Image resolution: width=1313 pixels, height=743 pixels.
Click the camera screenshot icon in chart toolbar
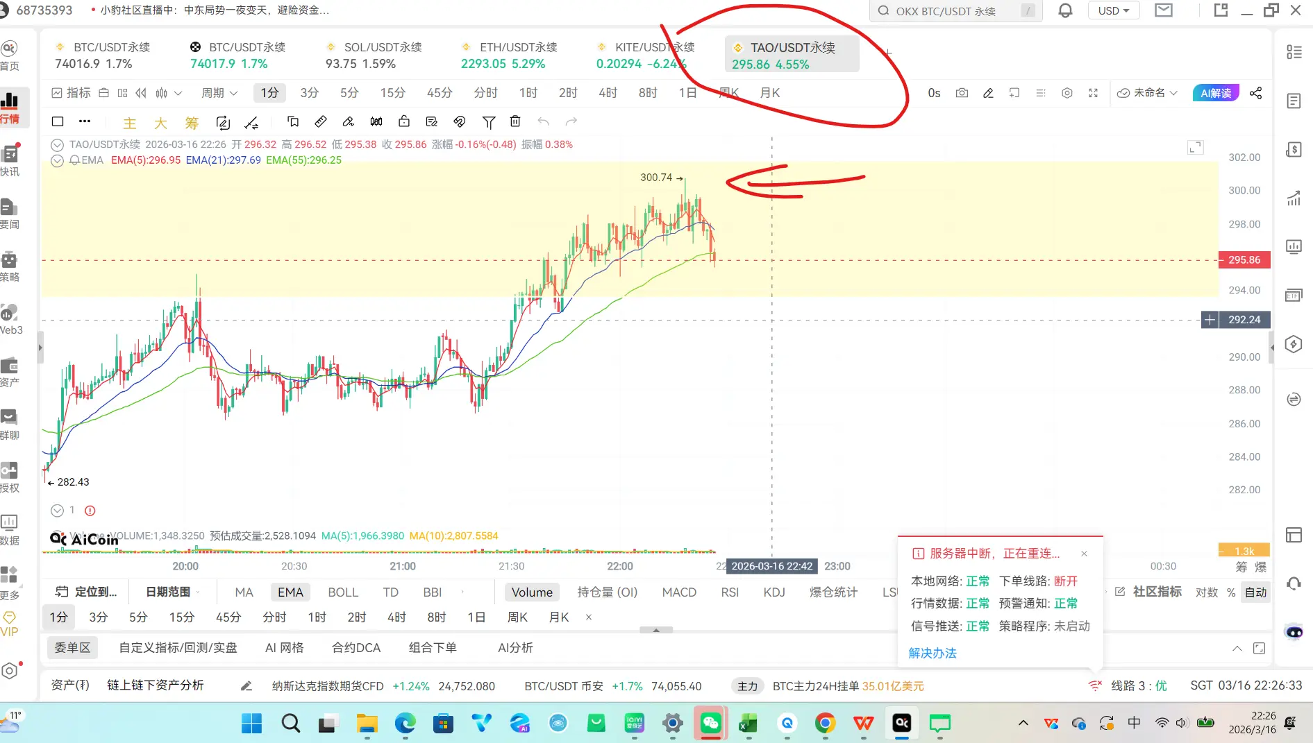(x=962, y=93)
